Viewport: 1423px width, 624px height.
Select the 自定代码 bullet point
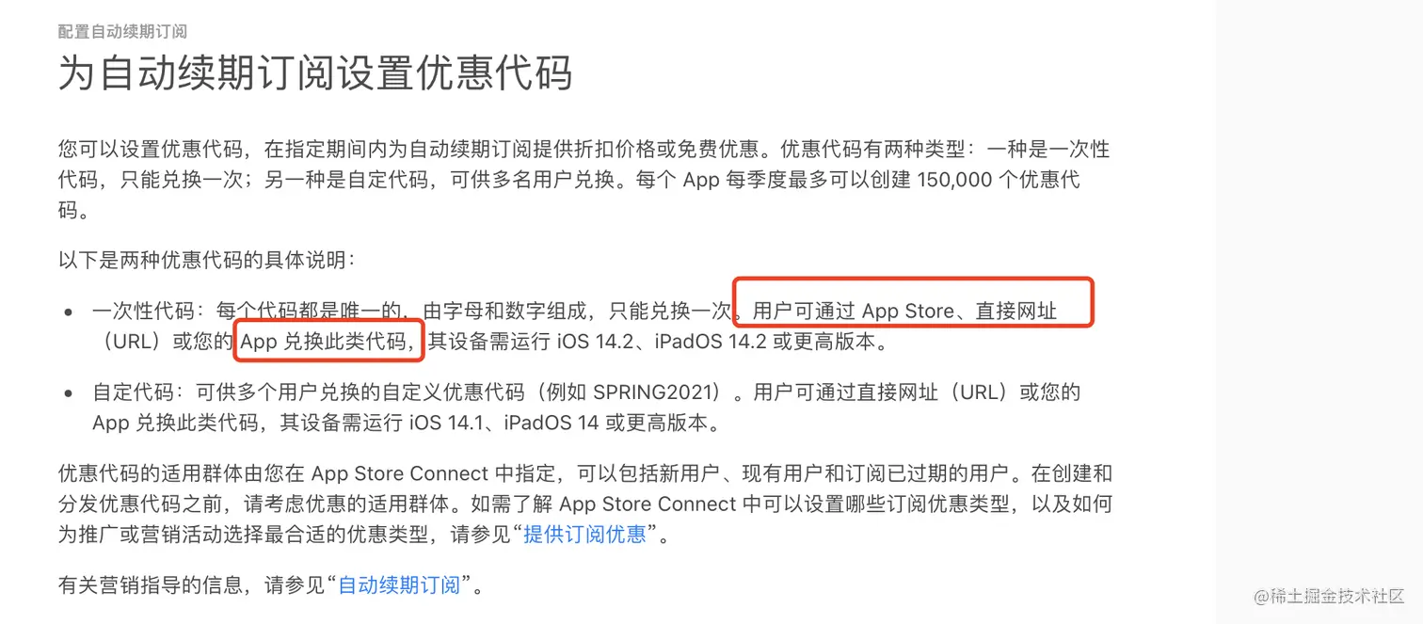coord(129,392)
